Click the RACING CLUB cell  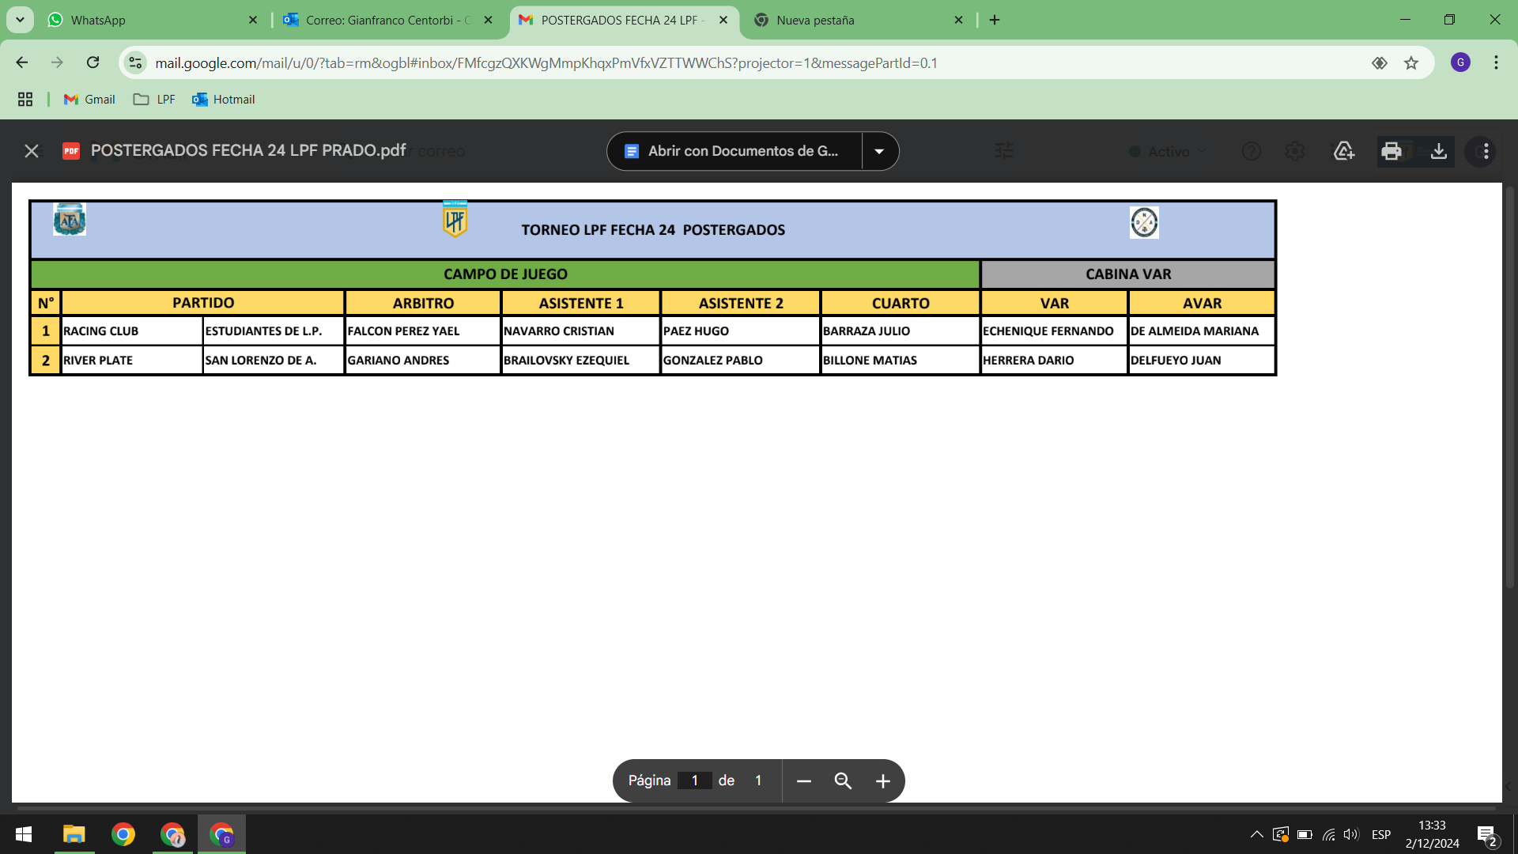pos(131,331)
